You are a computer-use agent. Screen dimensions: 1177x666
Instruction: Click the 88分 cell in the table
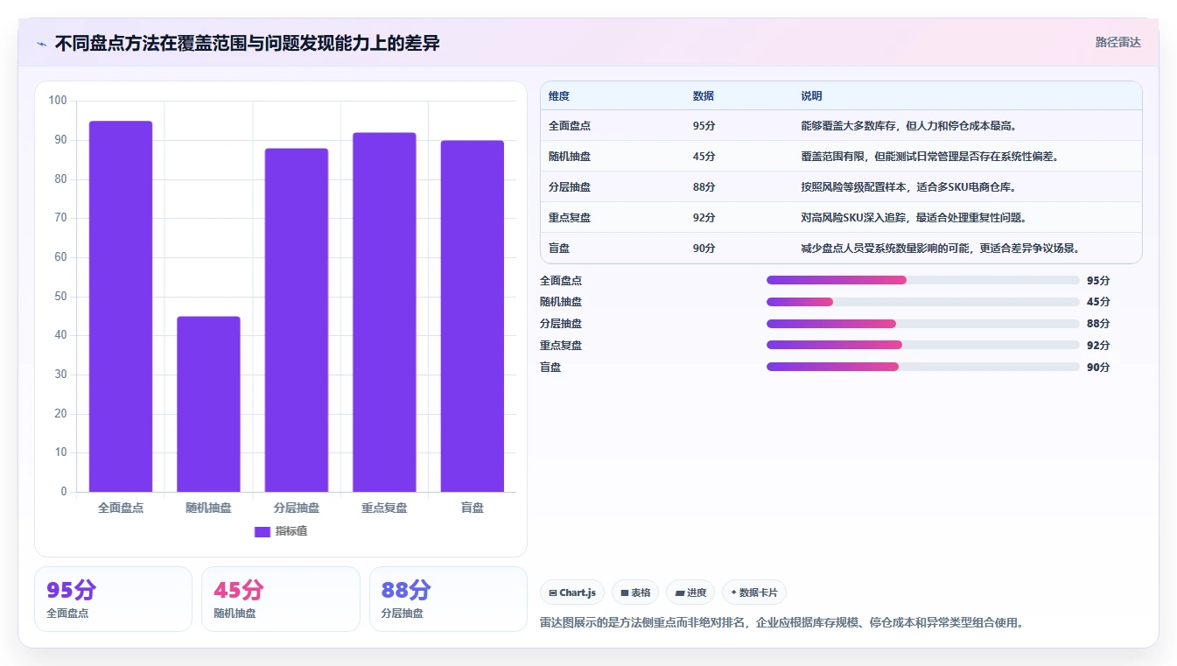[704, 187]
